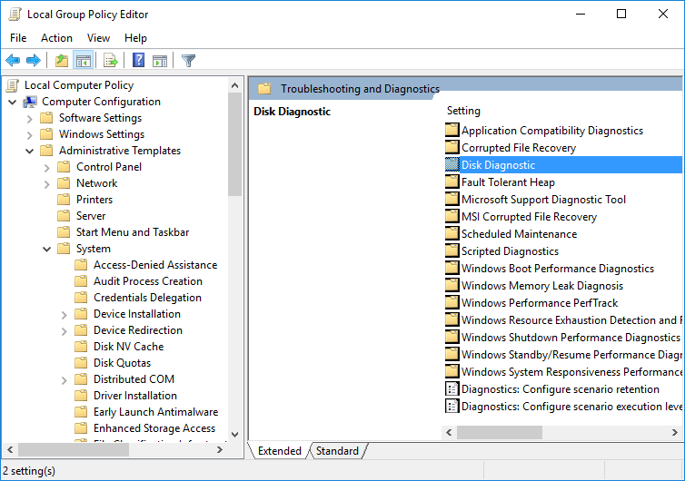Viewport: 685px width, 481px height.
Task: Click the tree pane scroll down arrow
Action: (x=234, y=434)
